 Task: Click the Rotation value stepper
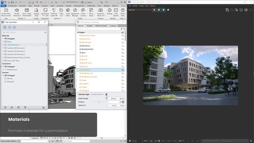(x=123, y=102)
